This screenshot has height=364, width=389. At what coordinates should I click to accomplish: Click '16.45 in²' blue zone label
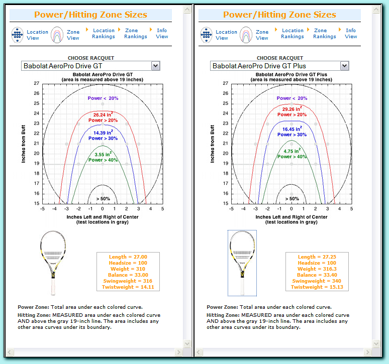click(x=292, y=129)
